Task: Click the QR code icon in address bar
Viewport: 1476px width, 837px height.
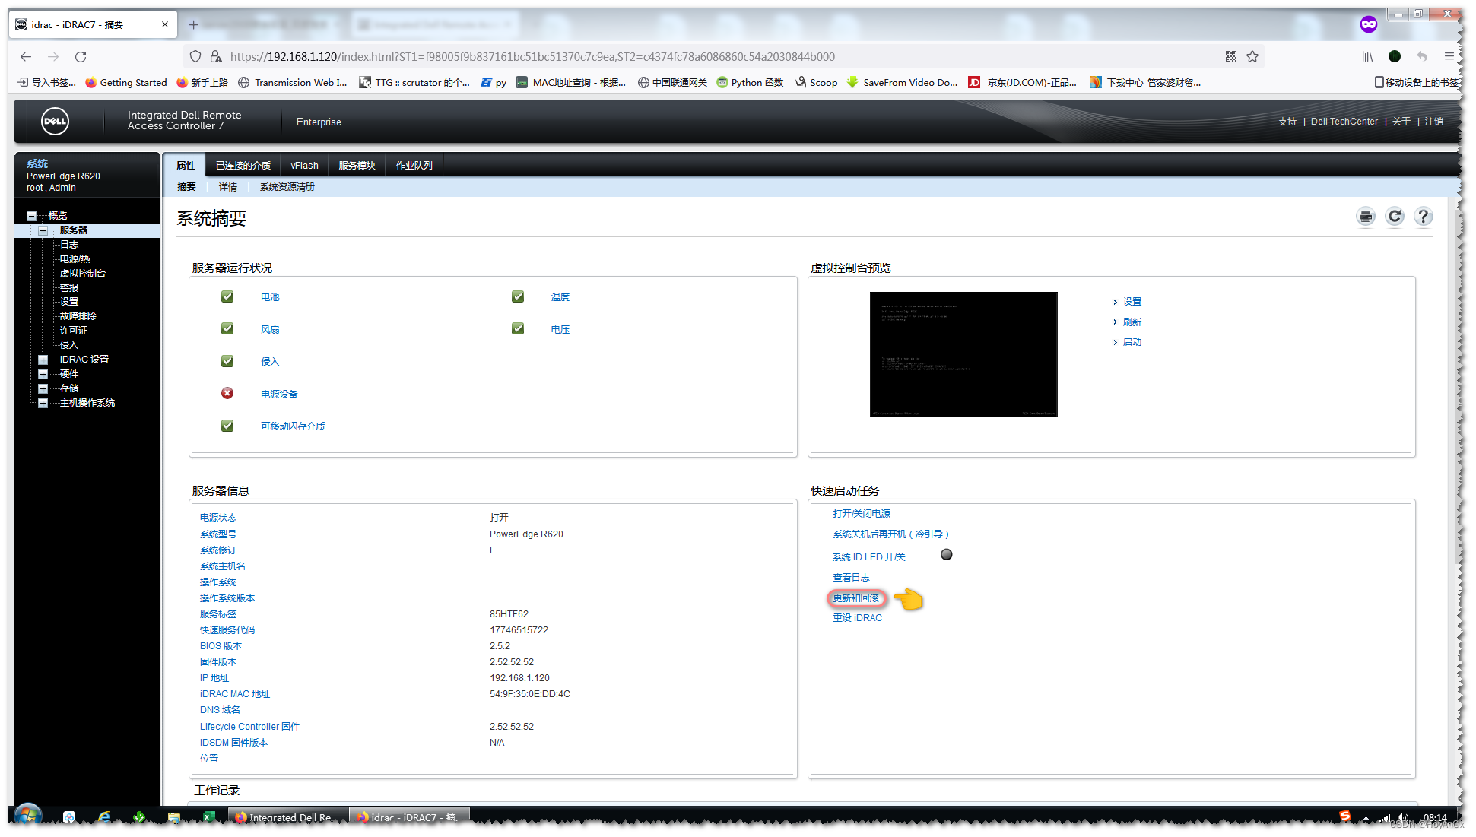Action: tap(1231, 57)
